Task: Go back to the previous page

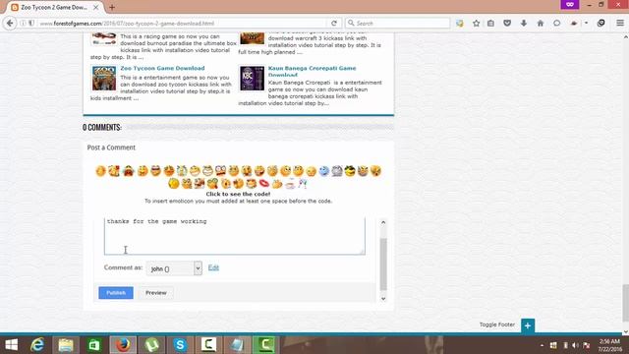Action: click(x=10, y=24)
